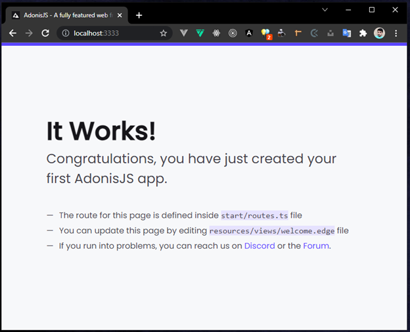This screenshot has height=332, width=410.
Task: Open the orange ruler extension icon
Action: 298,33
